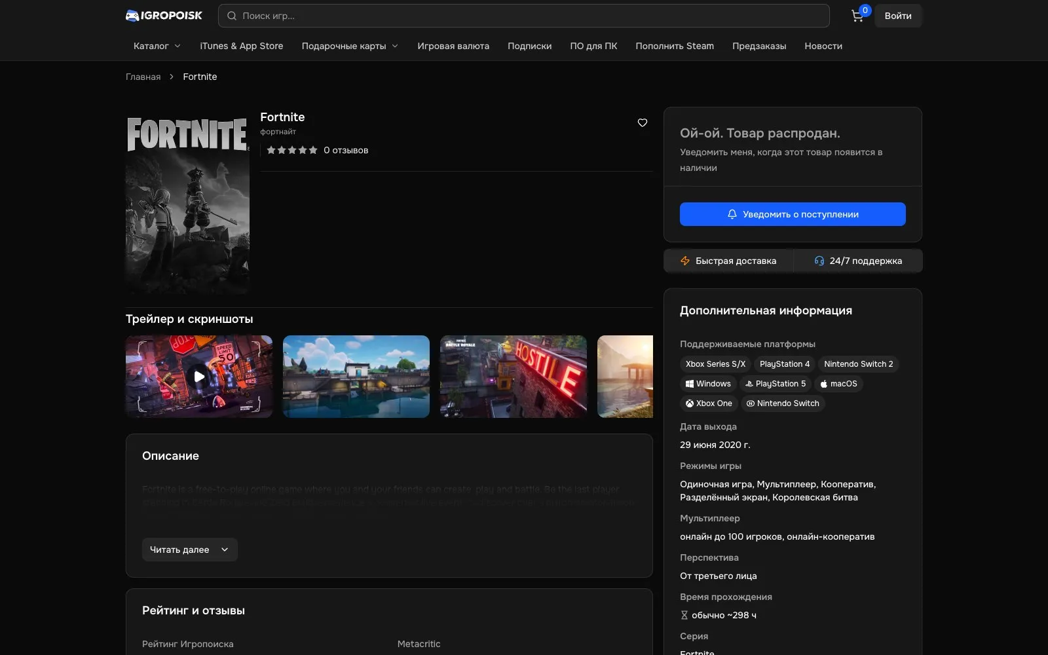Image resolution: width=1048 pixels, height=655 pixels.
Task: Click the Fortnite breadcrumb text
Action: coord(200,77)
